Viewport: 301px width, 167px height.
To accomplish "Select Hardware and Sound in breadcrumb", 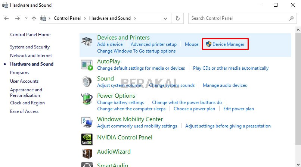I will pos(110,18).
